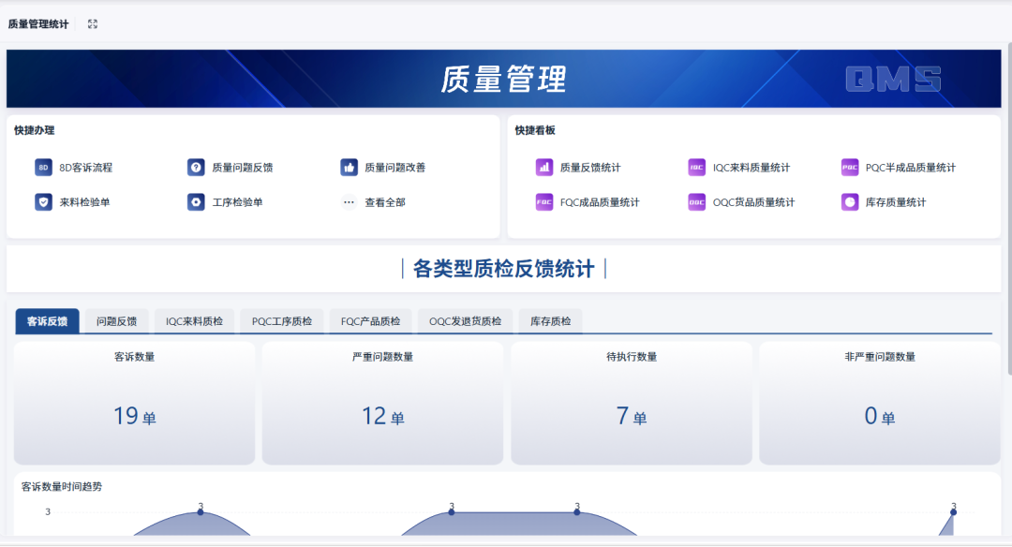This screenshot has width=1012, height=547.
Task: Switch to the IQC来料质检 tab
Action: (x=194, y=321)
